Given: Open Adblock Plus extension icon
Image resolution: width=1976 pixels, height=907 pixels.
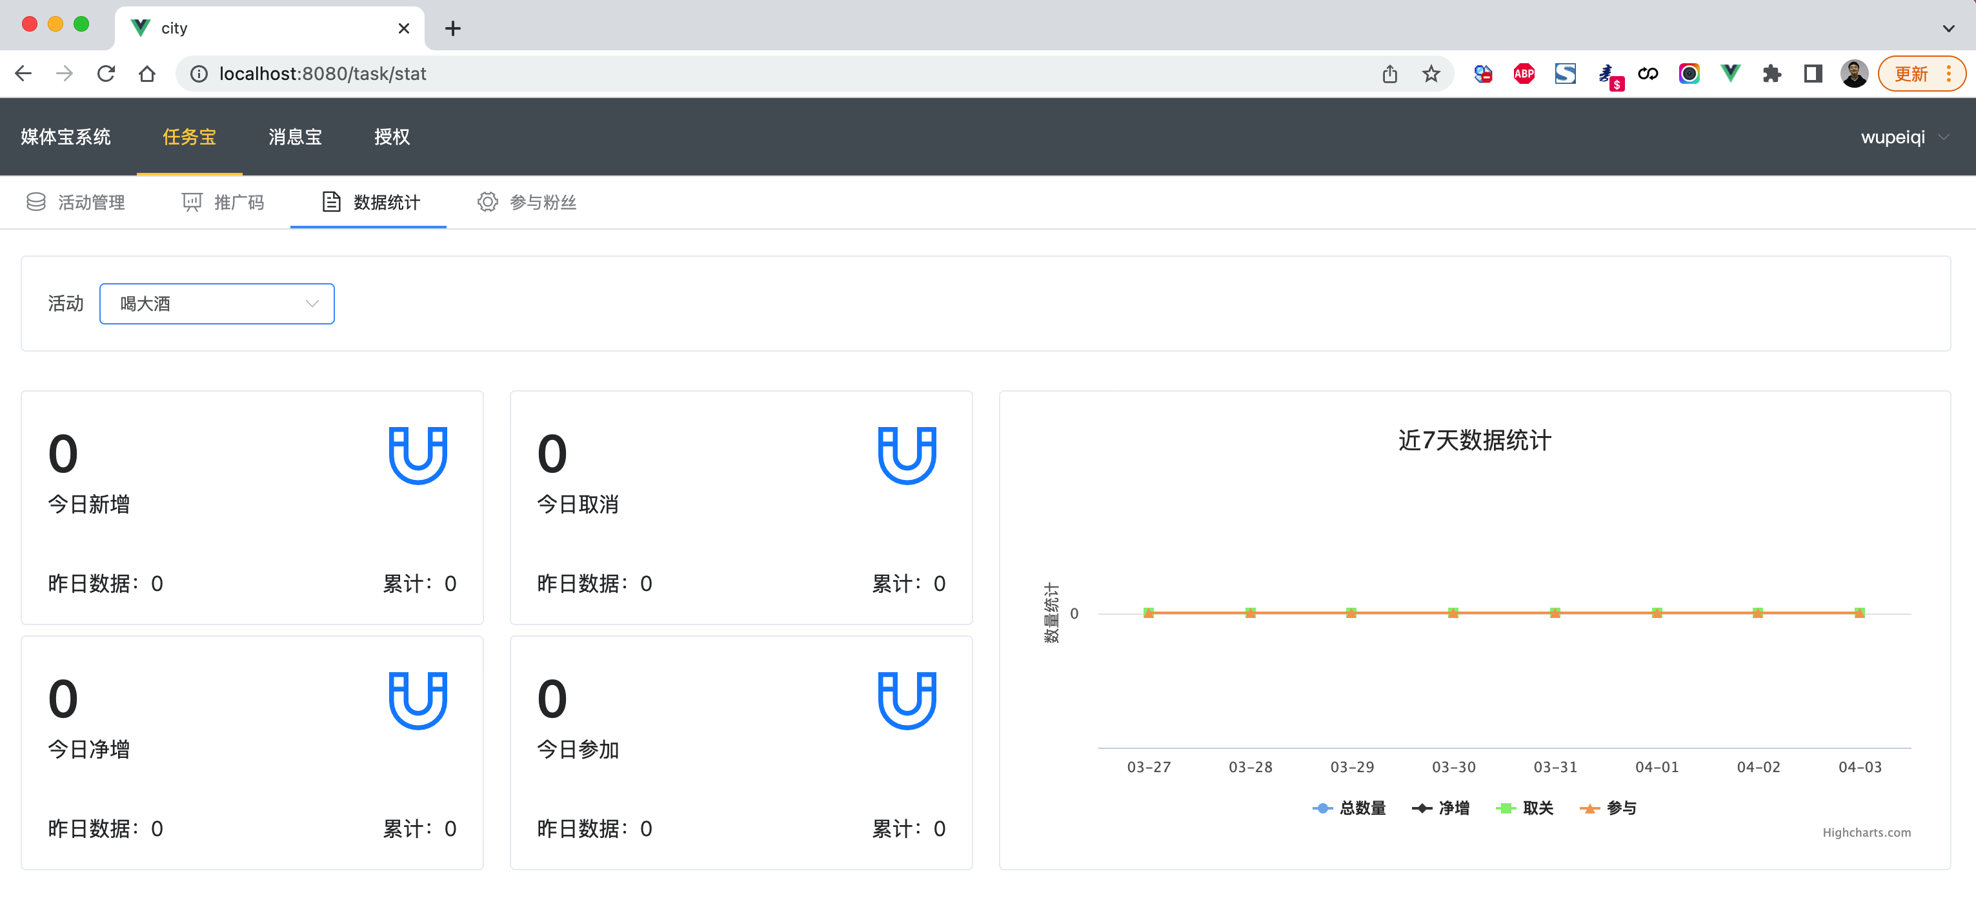Looking at the screenshot, I should 1524,74.
